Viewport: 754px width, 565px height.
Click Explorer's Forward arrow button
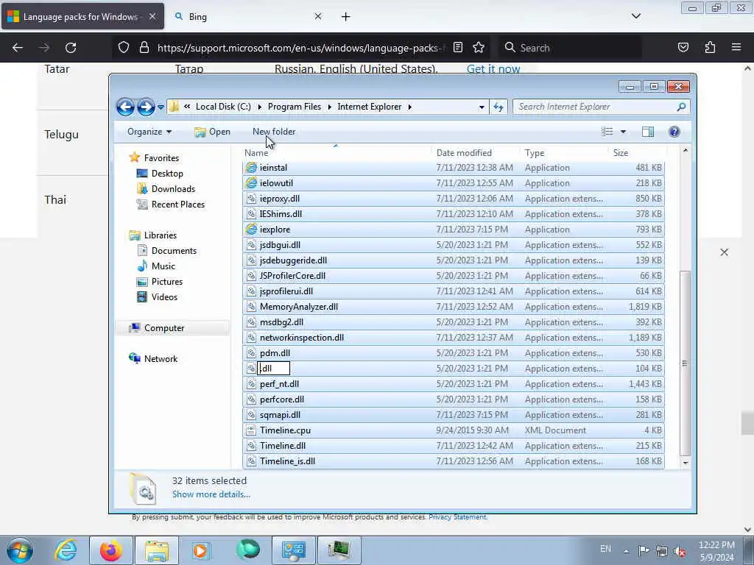[x=146, y=107]
